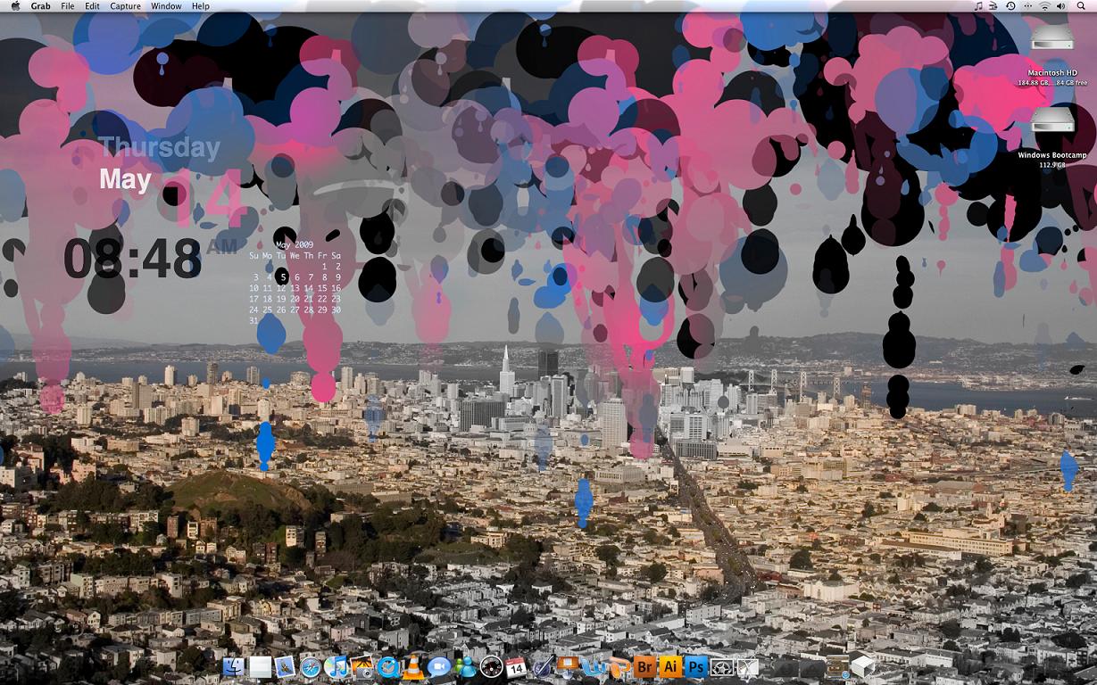Open the Capture menu

(126, 5)
